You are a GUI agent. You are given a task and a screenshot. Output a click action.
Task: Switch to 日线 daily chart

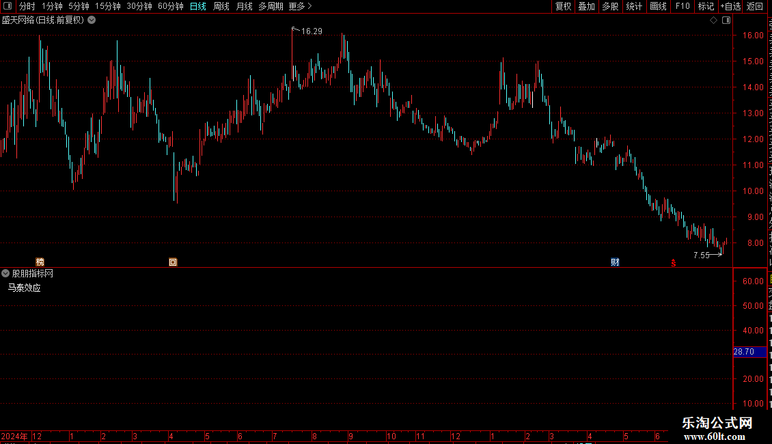(x=198, y=6)
